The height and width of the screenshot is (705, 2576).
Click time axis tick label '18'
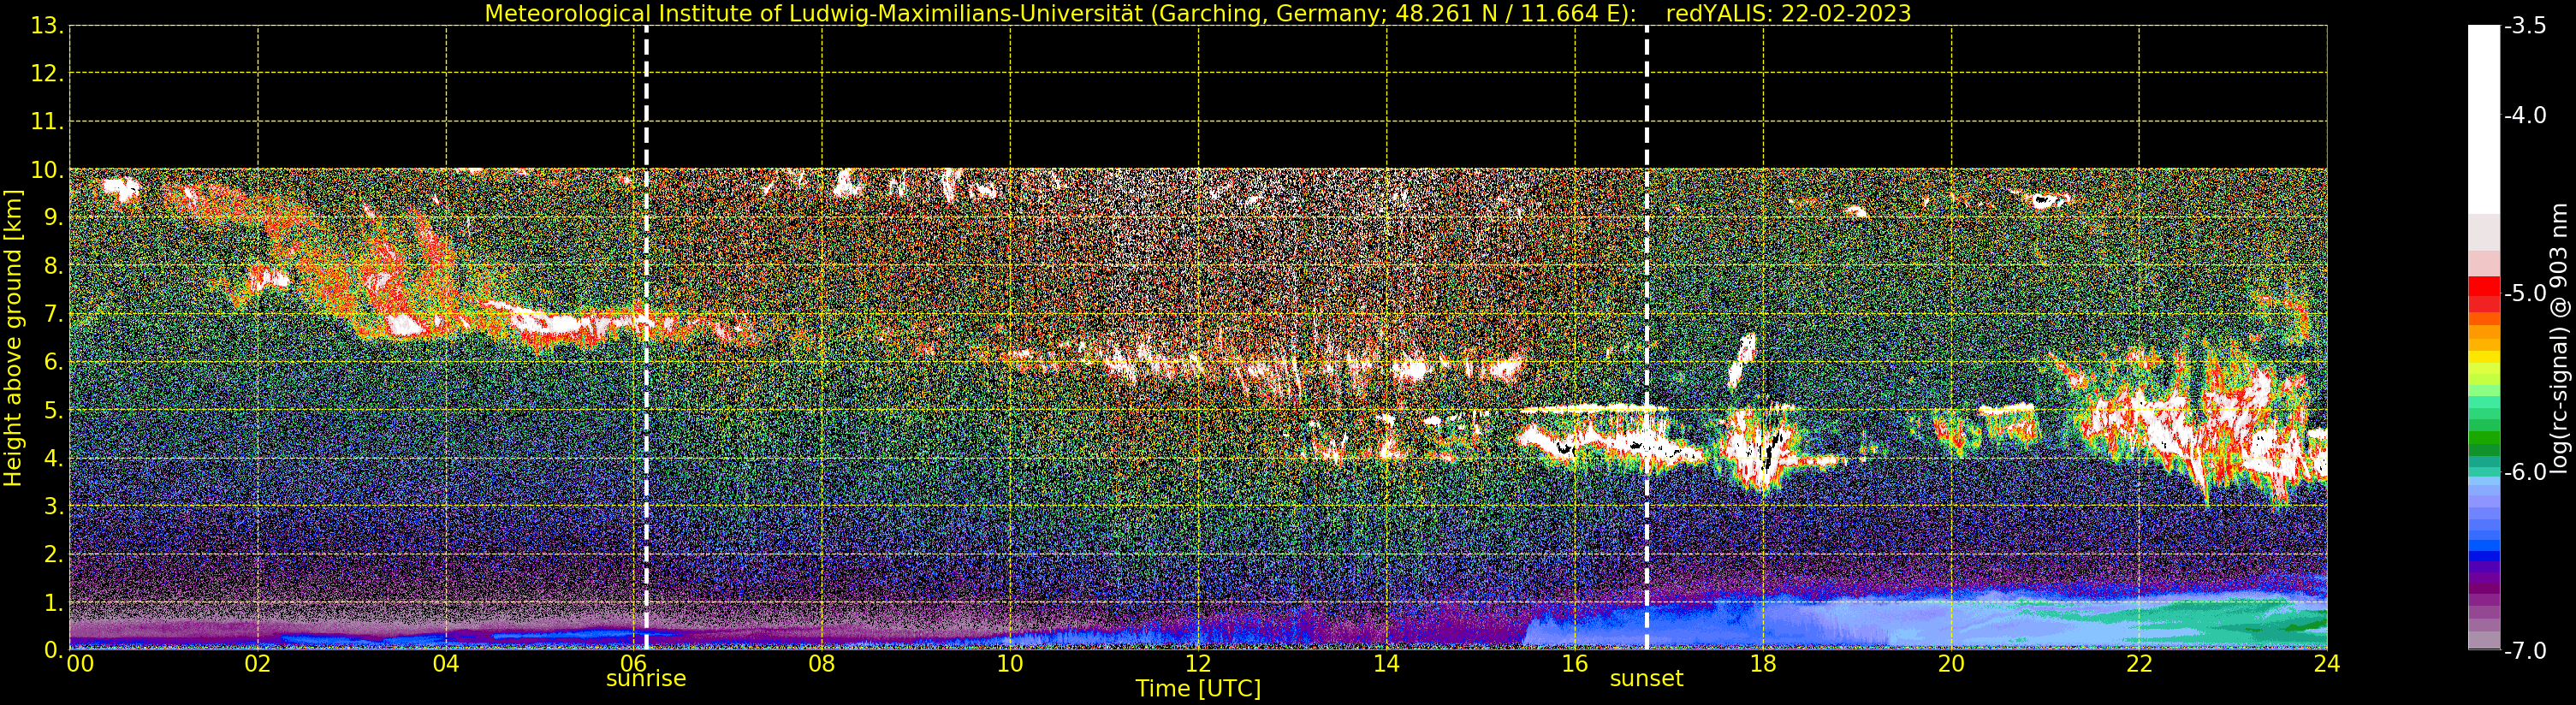pos(1763,664)
